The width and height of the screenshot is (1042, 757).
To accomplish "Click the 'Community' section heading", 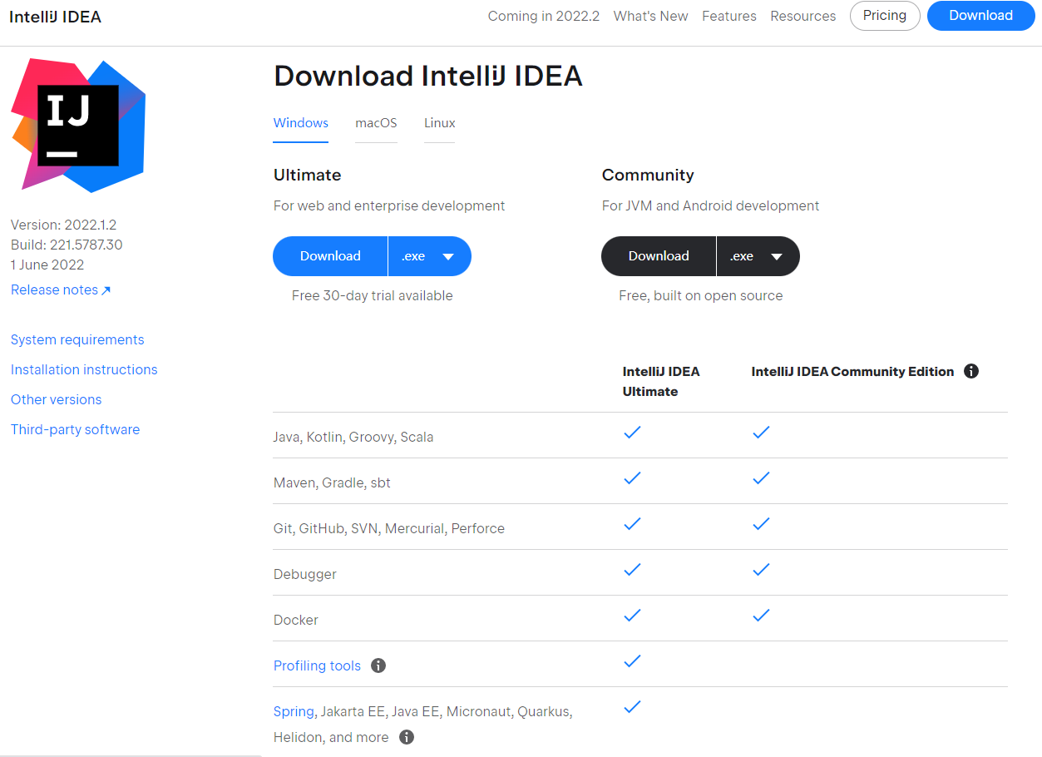I will pos(648,175).
